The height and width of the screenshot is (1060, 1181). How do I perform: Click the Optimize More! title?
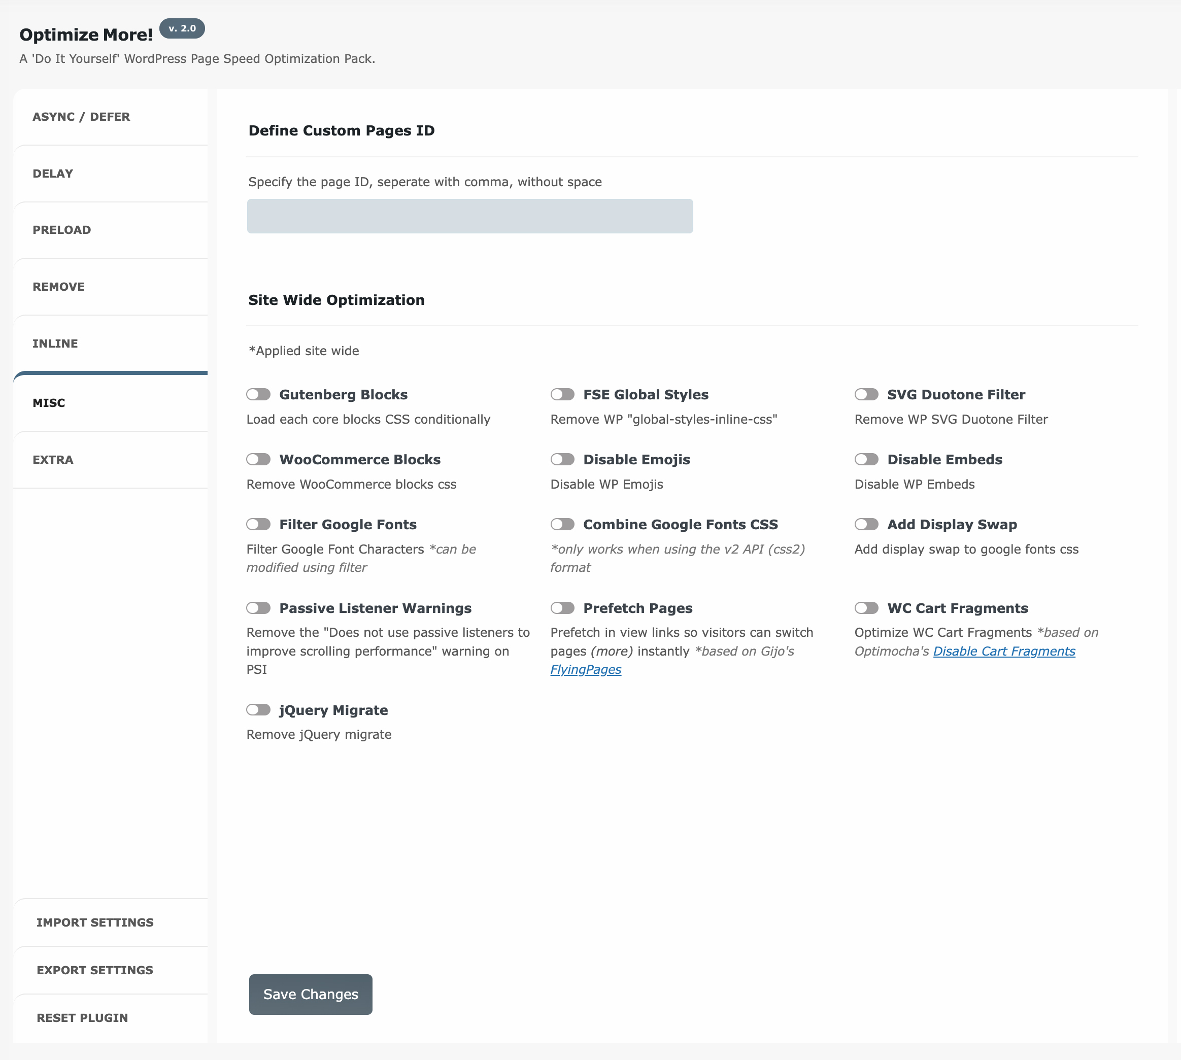tap(86, 35)
